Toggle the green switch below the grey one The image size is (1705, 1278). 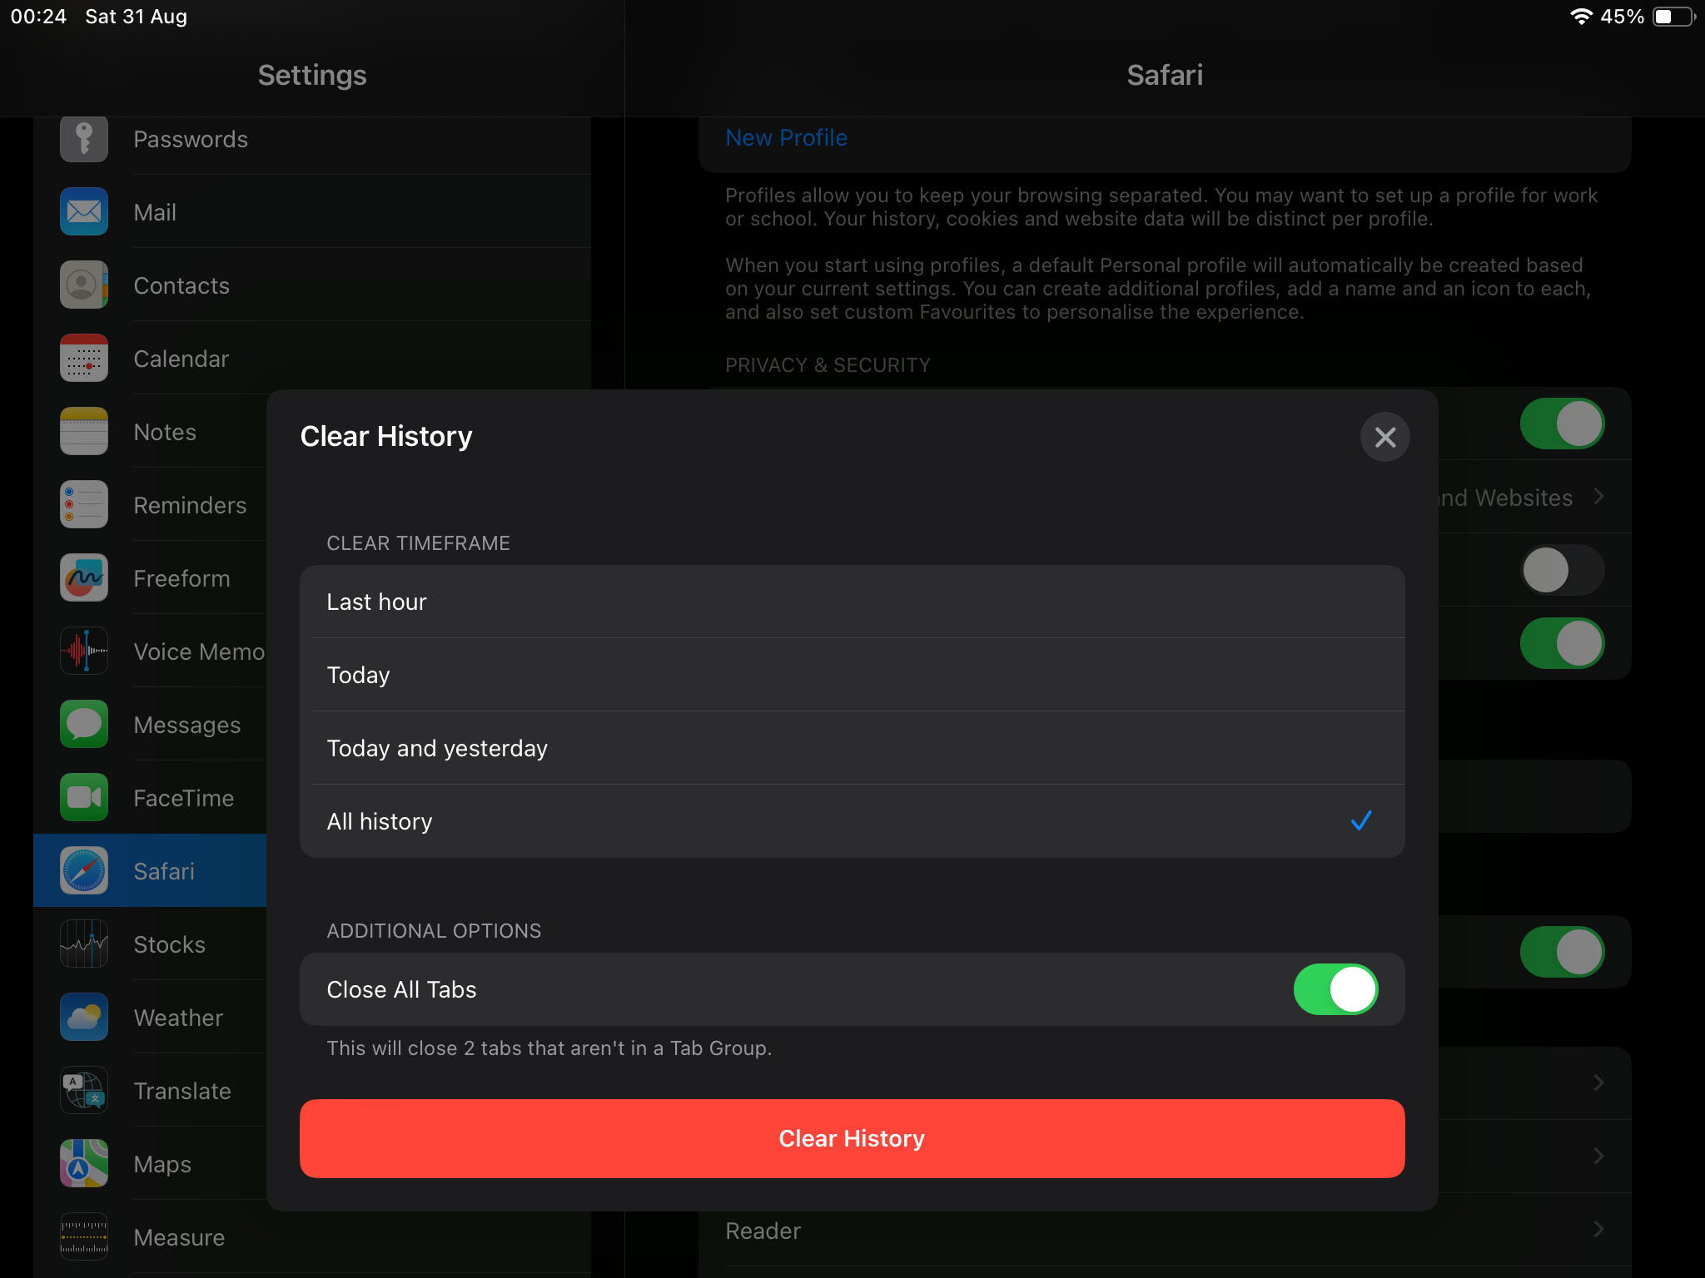(x=1563, y=643)
